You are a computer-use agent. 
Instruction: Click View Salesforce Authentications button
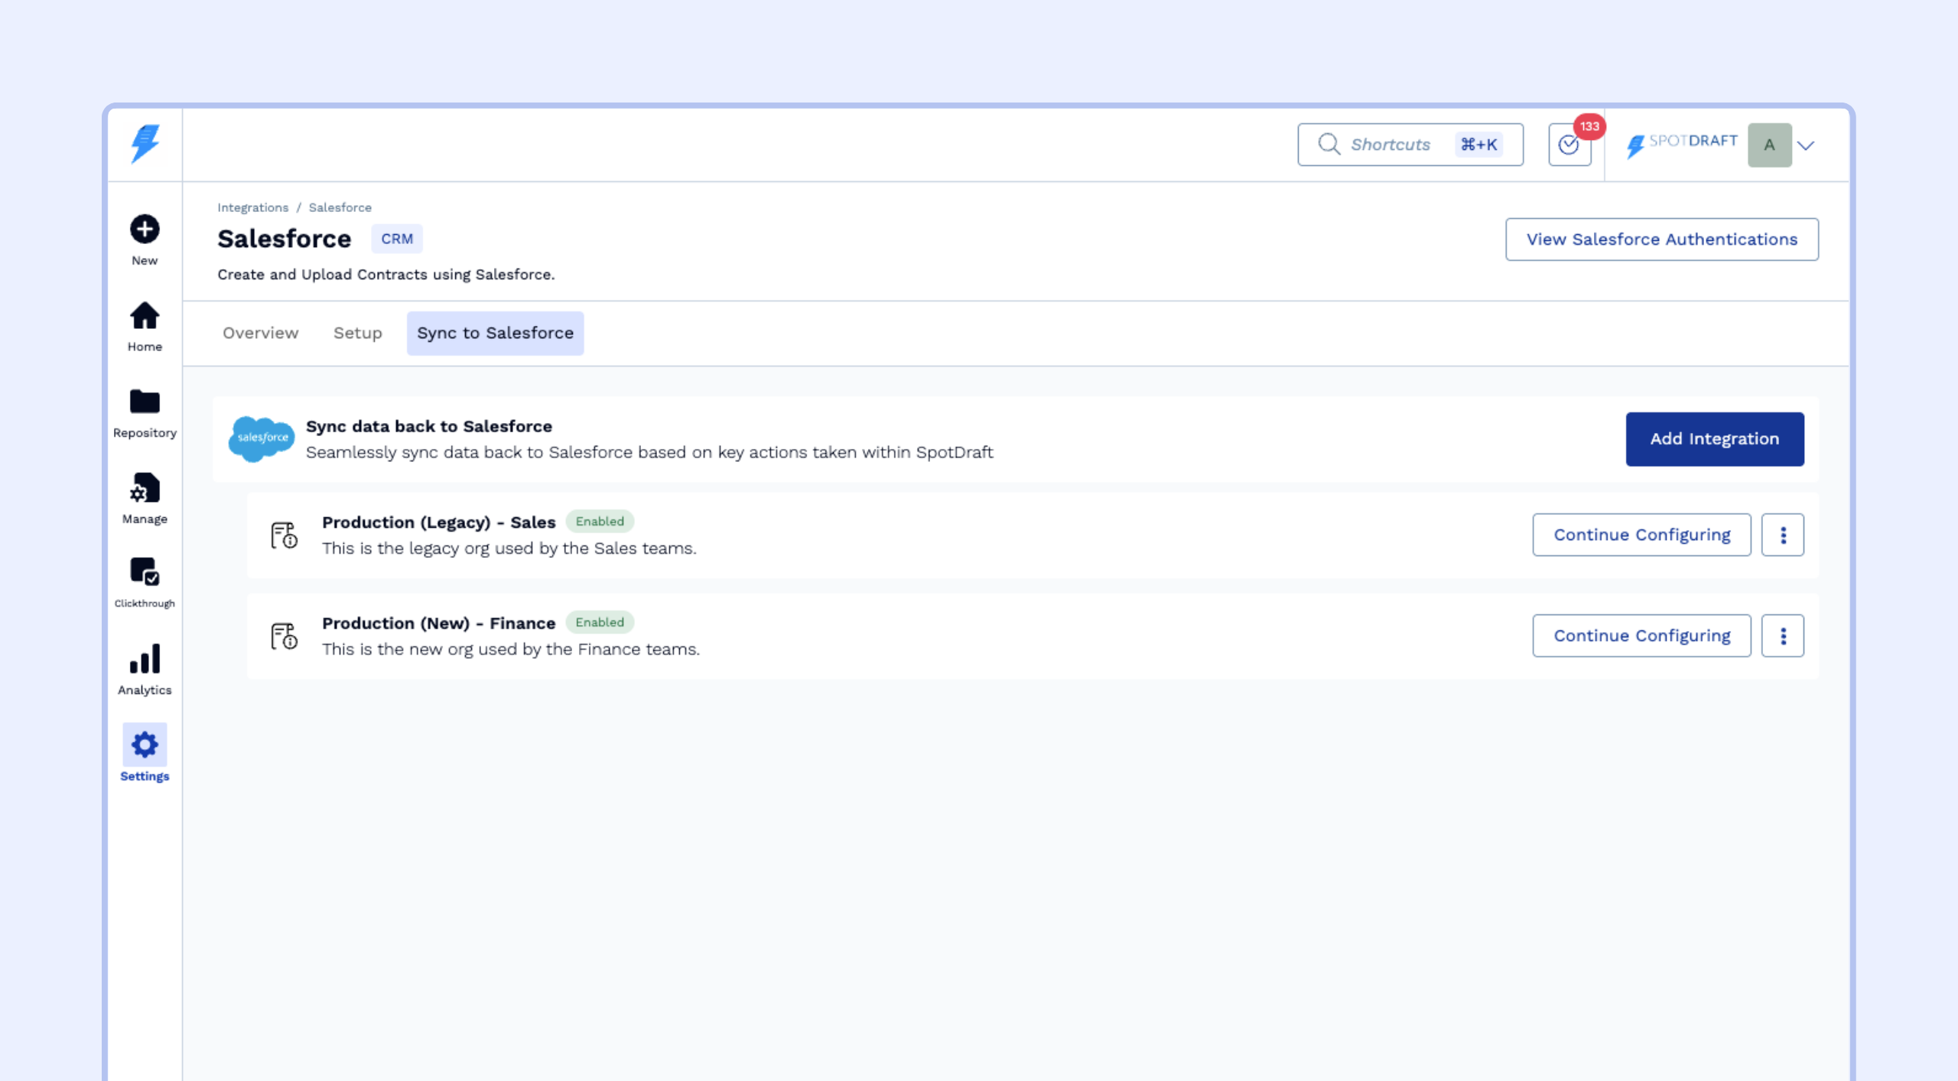click(1661, 239)
